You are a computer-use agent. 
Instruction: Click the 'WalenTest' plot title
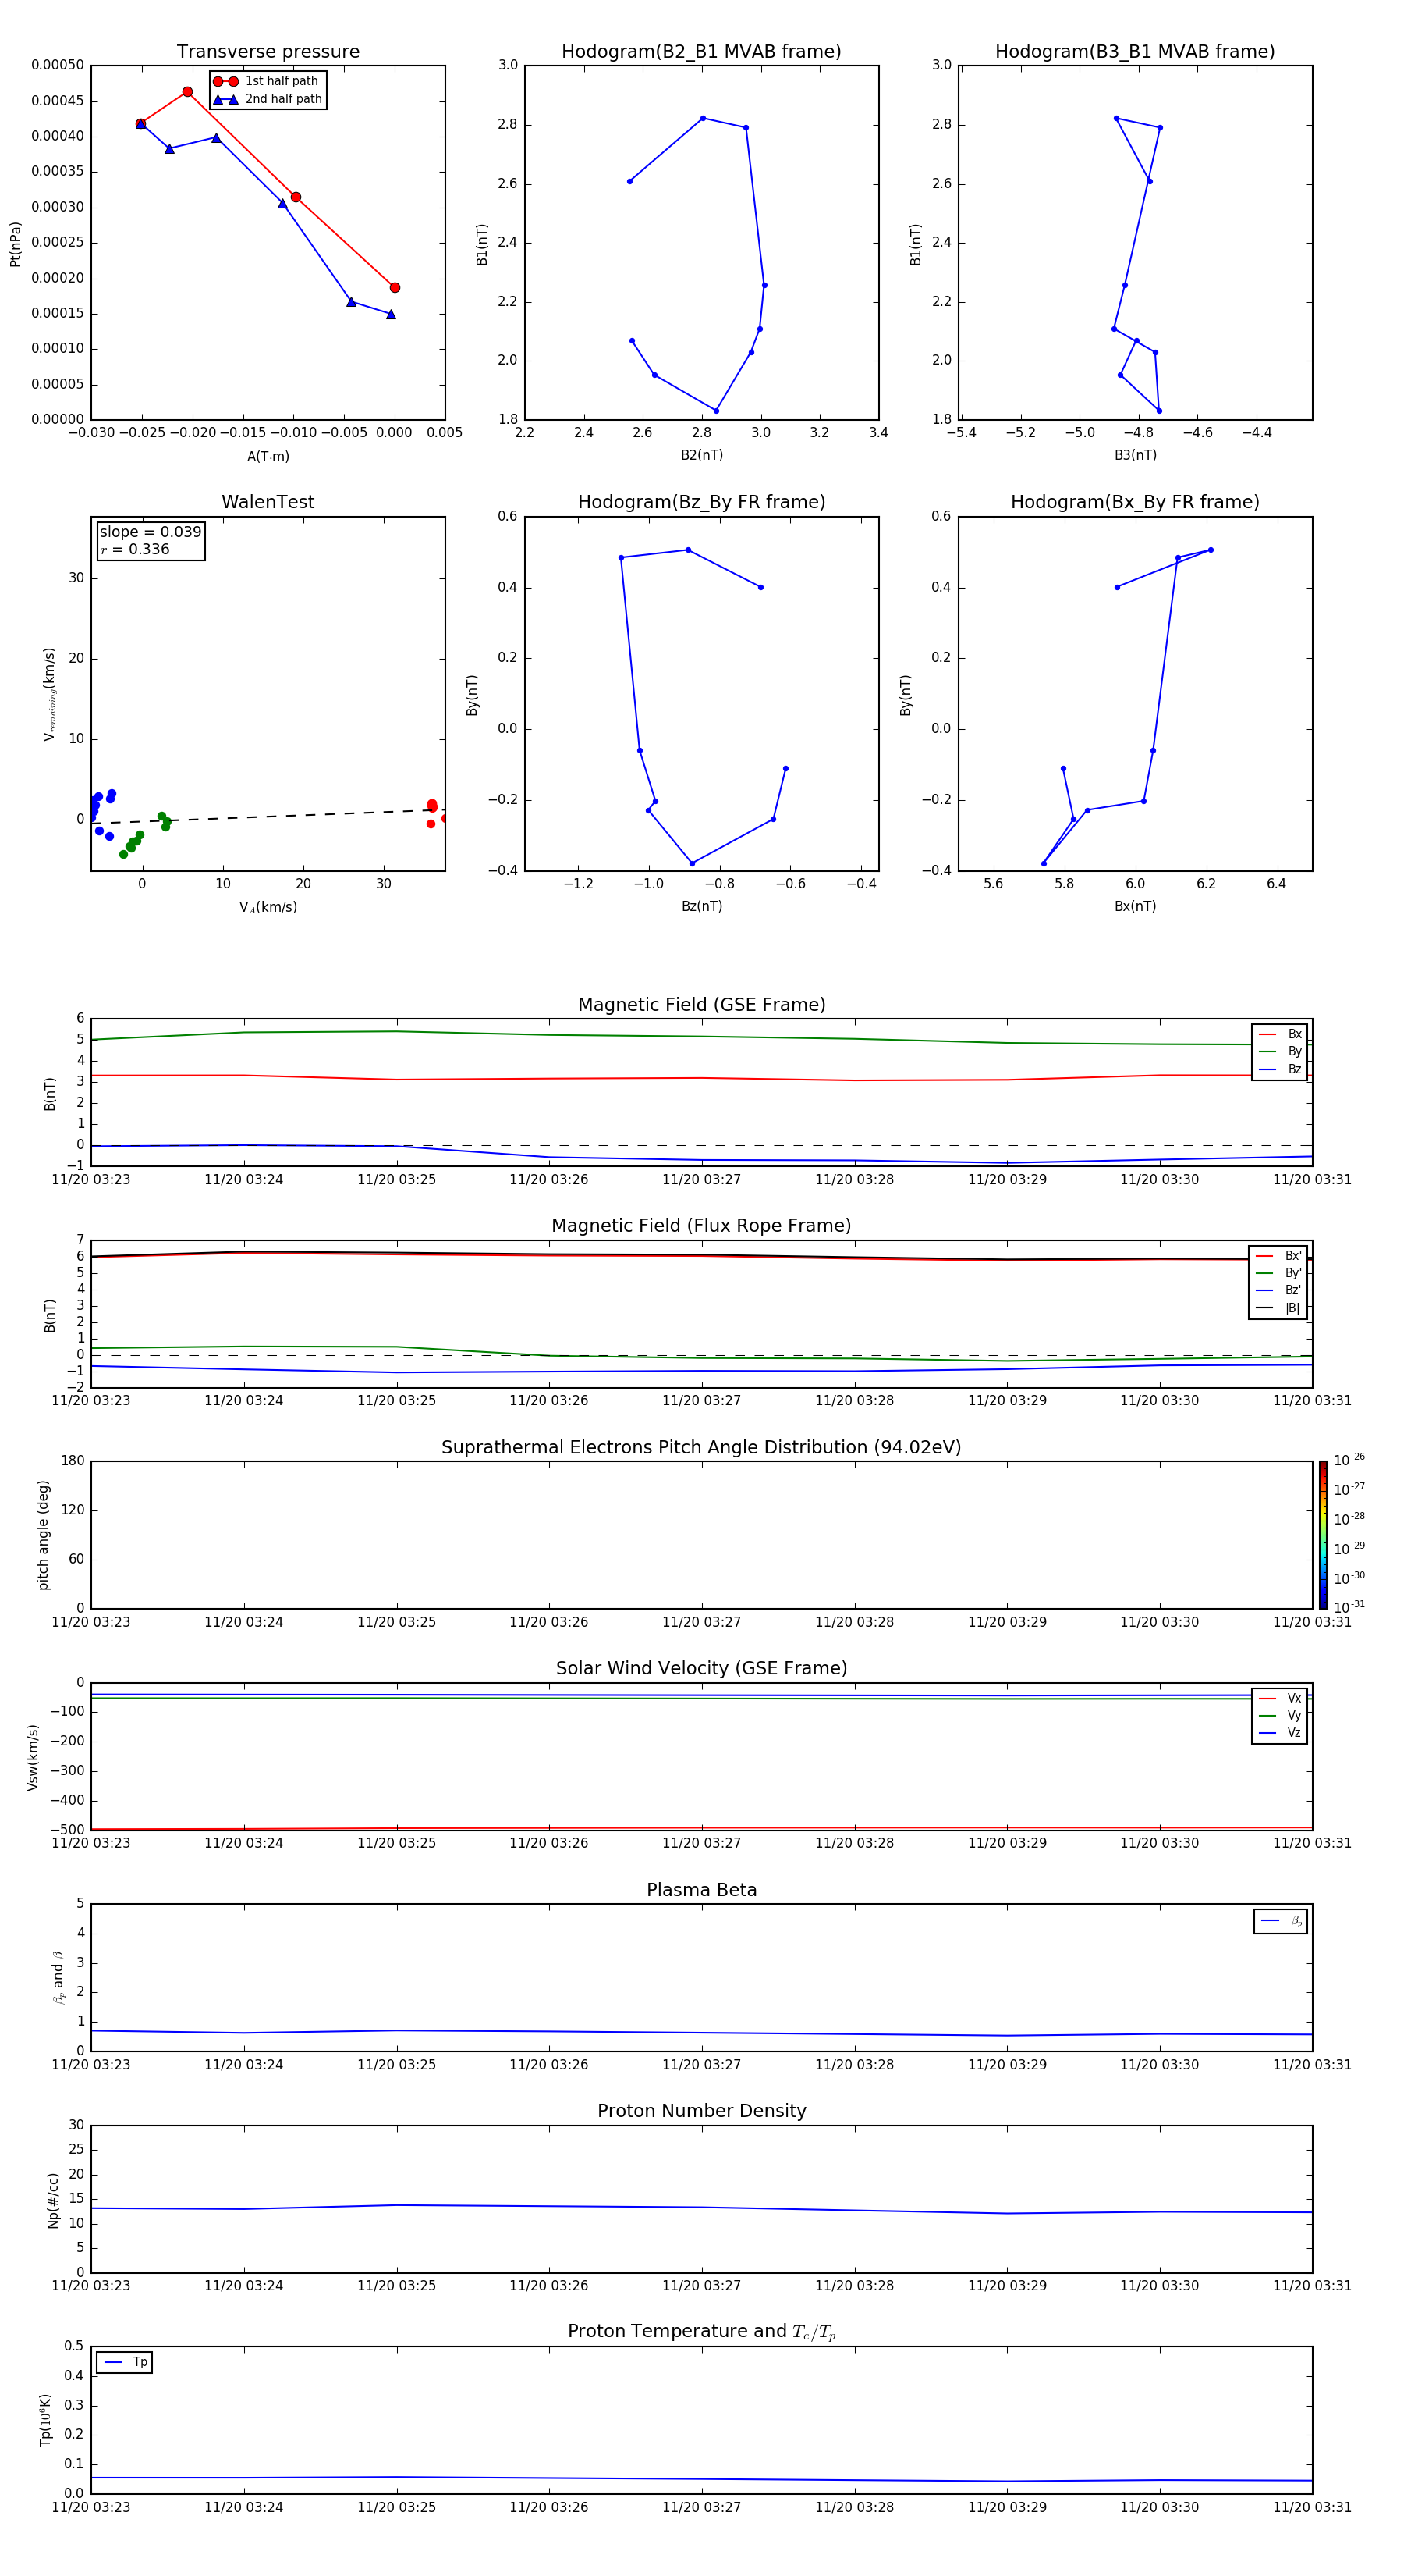pos(268,502)
